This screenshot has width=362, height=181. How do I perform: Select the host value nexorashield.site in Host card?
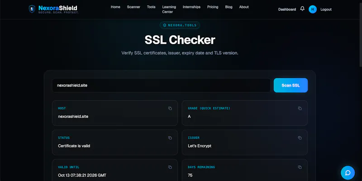click(x=73, y=117)
